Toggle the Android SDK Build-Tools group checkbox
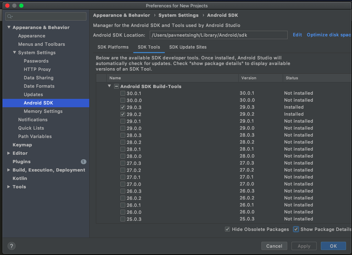 117,86
